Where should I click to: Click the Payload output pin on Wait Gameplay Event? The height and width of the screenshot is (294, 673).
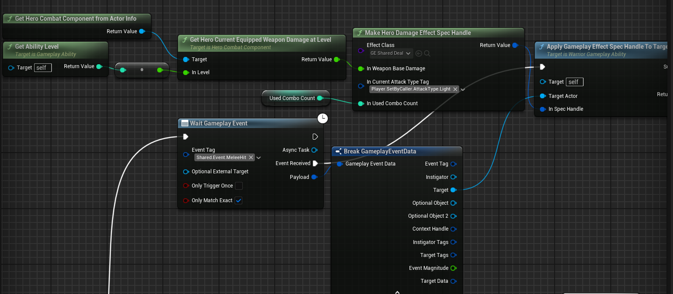pyautogui.click(x=314, y=177)
